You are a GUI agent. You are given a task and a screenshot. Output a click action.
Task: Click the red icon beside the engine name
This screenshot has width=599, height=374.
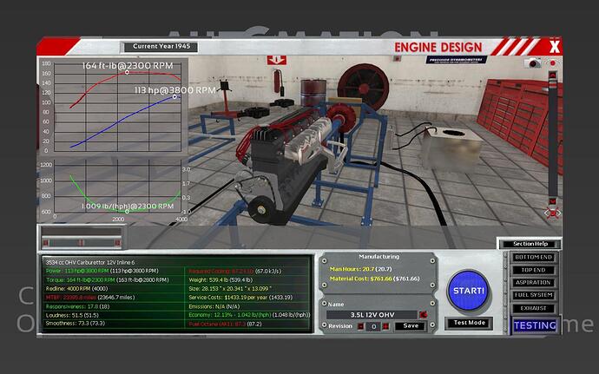[x=423, y=314]
